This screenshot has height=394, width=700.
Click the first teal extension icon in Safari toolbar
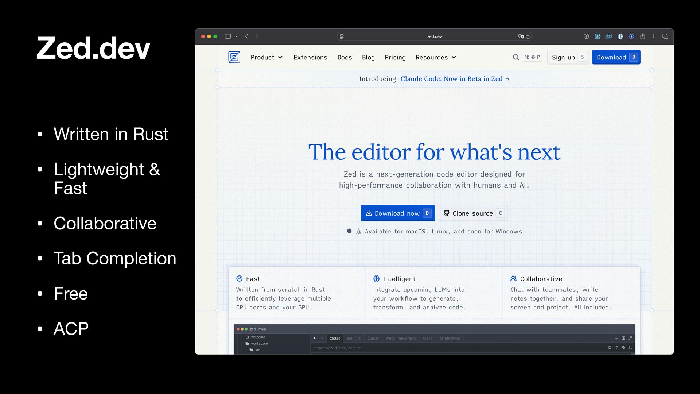[x=598, y=36]
